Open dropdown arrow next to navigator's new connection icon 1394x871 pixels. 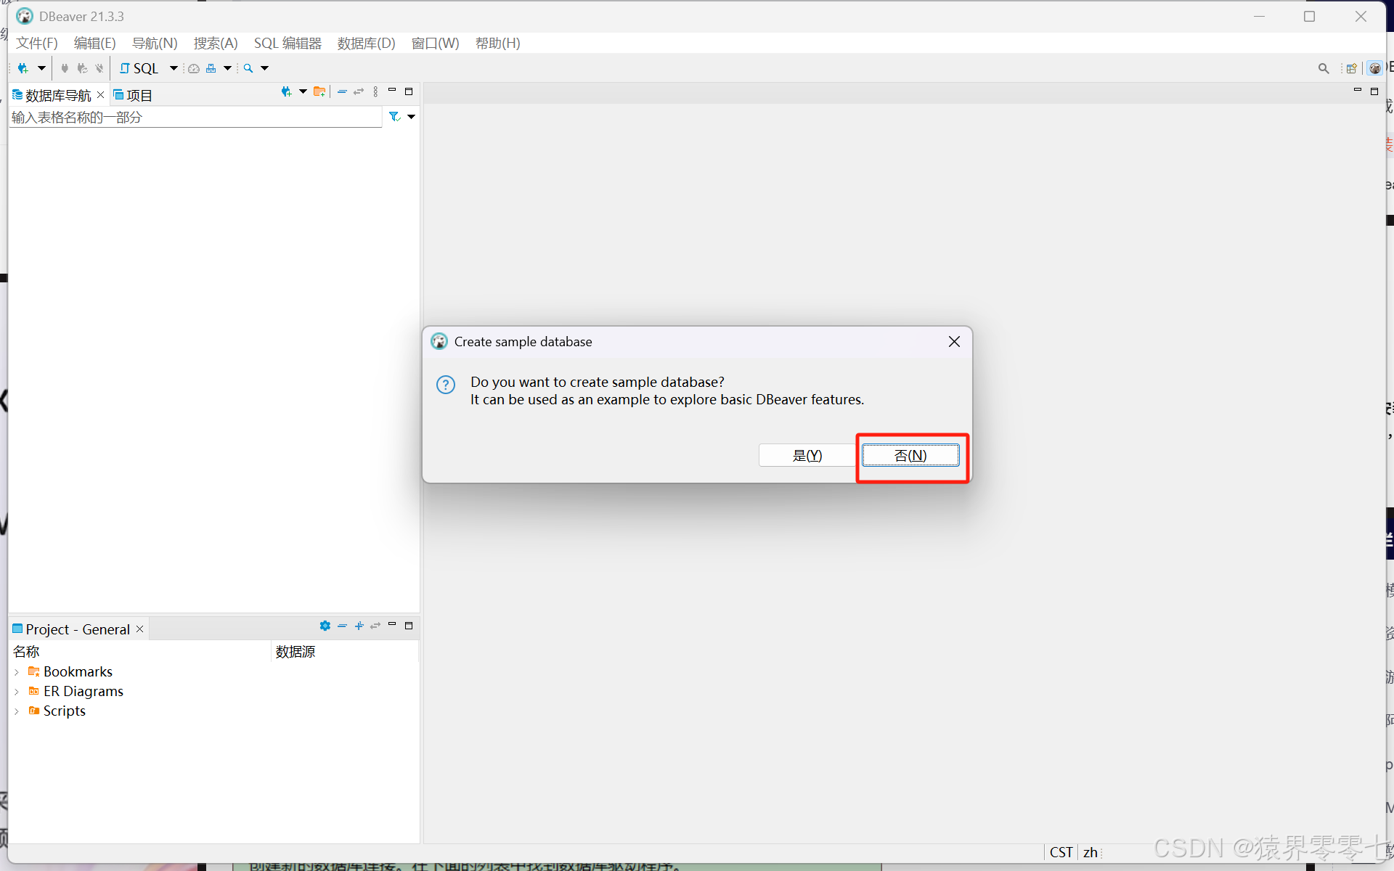click(x=303, y=91)
